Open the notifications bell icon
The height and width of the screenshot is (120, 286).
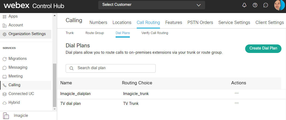(244, 5)
